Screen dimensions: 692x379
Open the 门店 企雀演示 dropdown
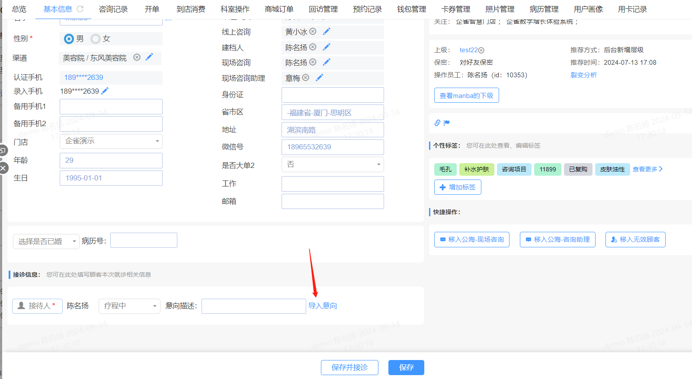tap(111, 141)
